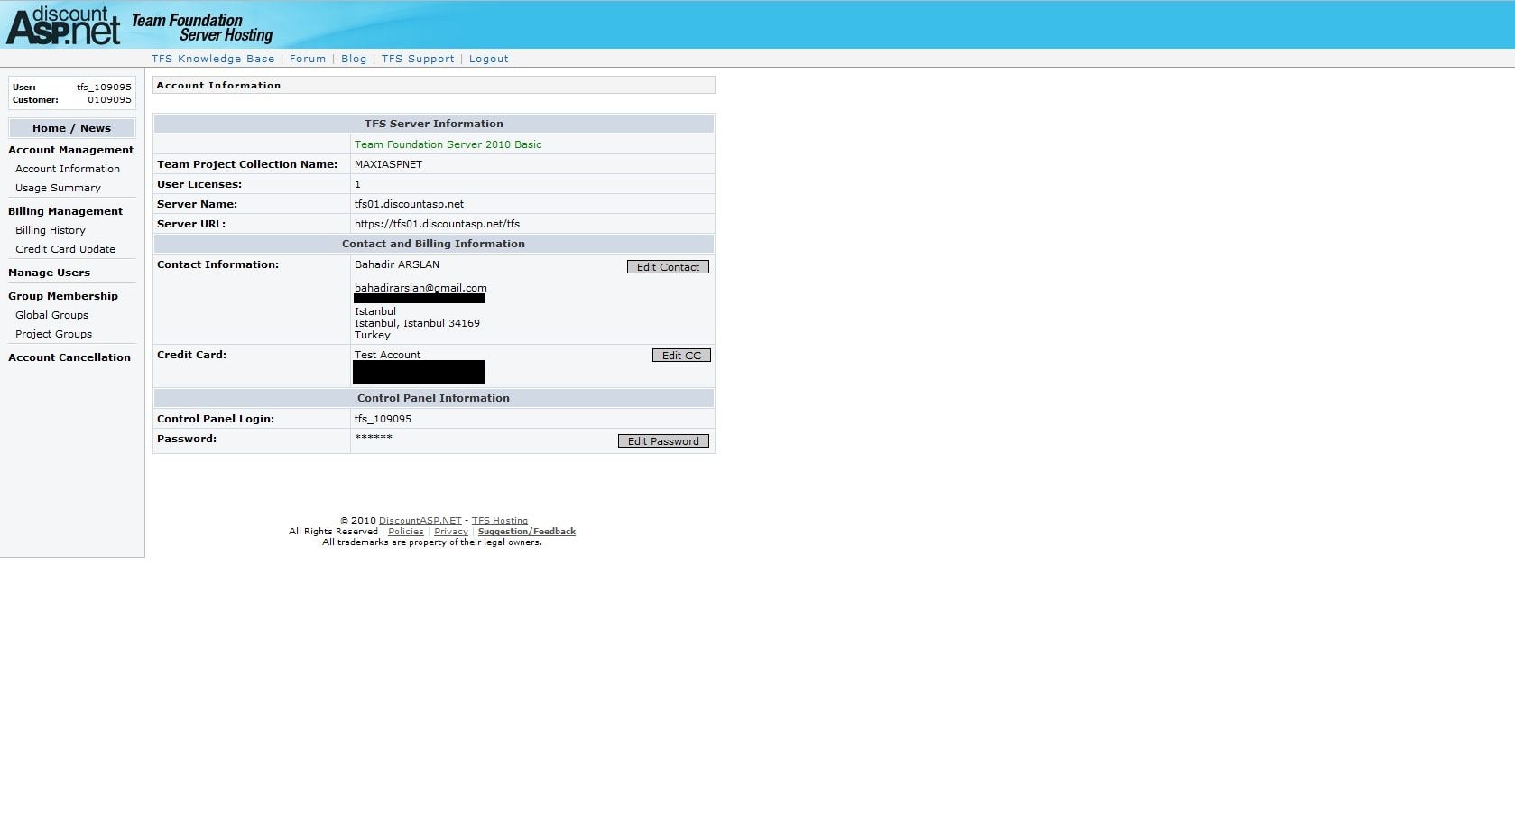Click TFS Server Information section header
Screen dimensions: 1515x834
(434, 124)
